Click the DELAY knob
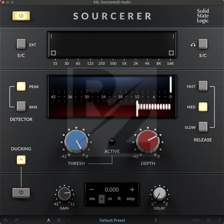 click(x=159, y=194)
